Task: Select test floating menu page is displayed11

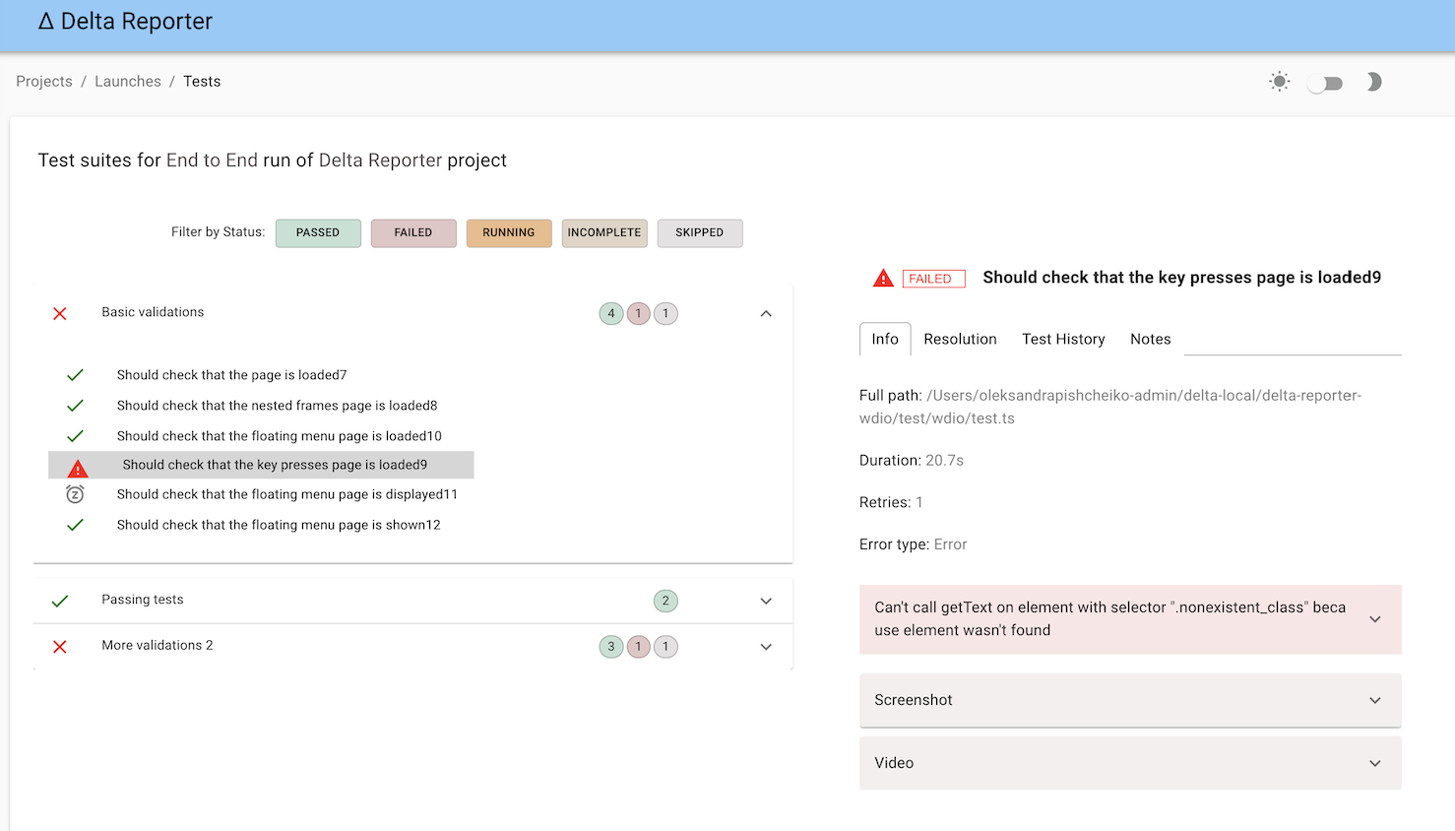Action: coord(287,494)
